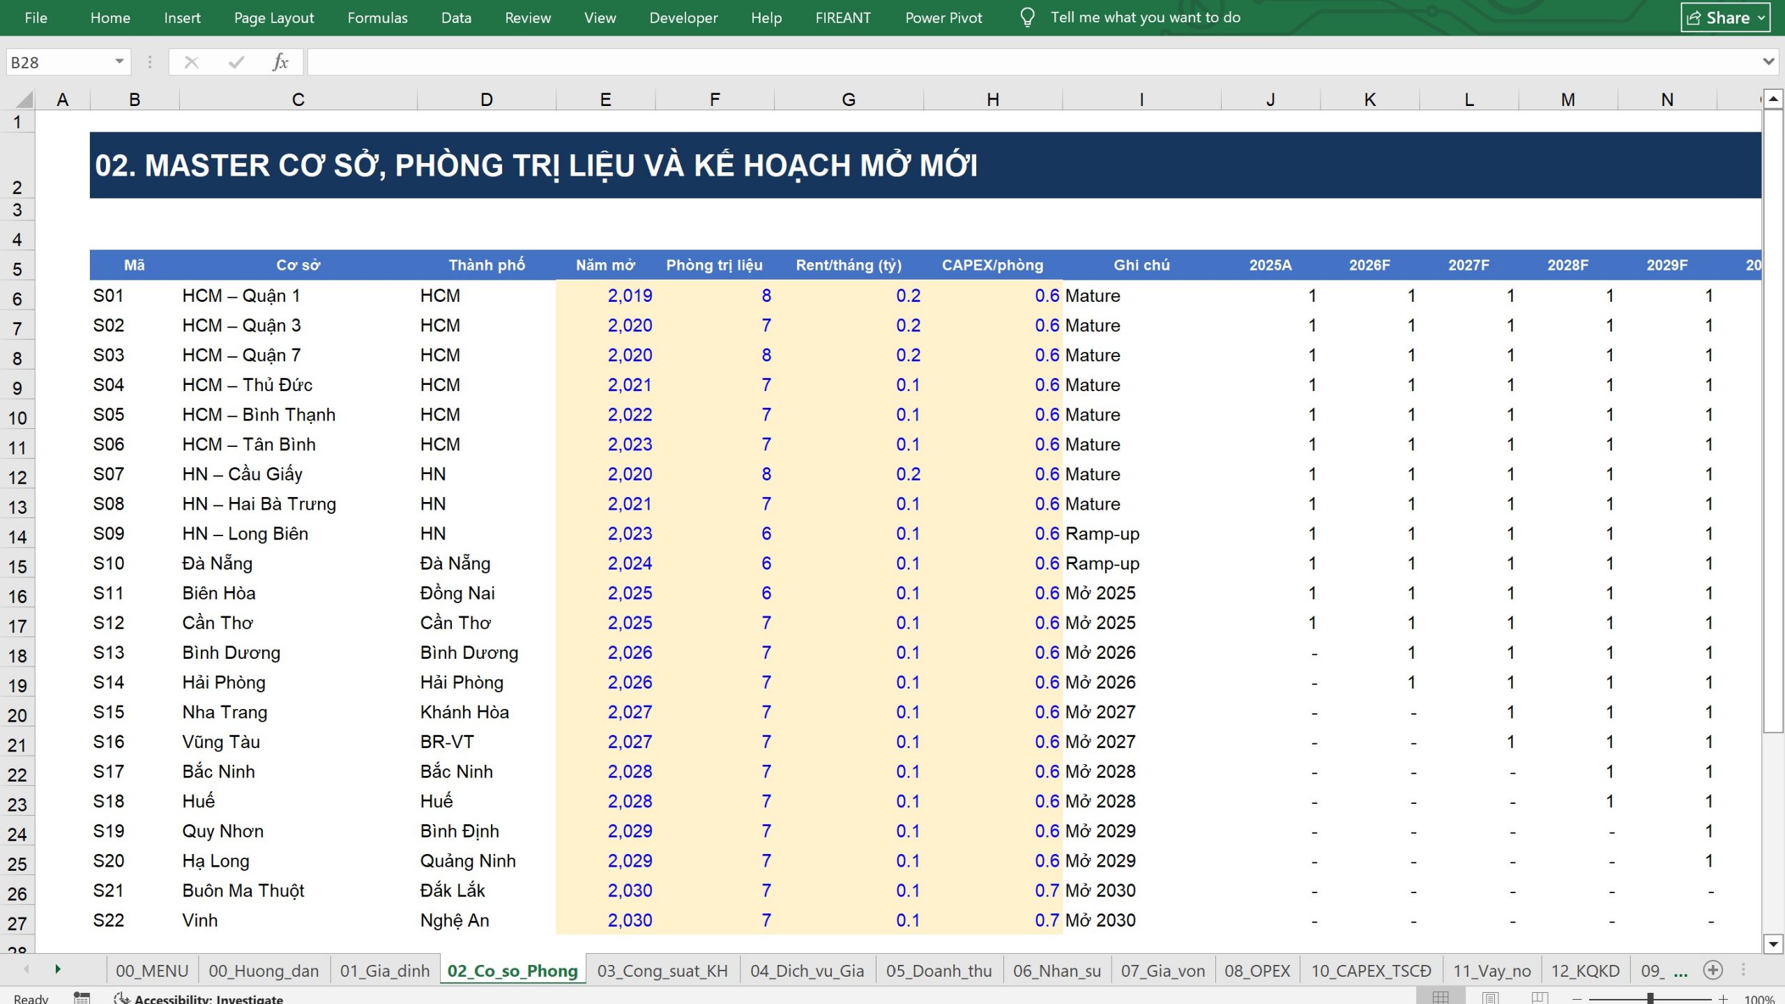Switch to the 03_Cong_suat_KH sheet tab
Screen dimensions: 1785x1004
[x=662, y=971]
